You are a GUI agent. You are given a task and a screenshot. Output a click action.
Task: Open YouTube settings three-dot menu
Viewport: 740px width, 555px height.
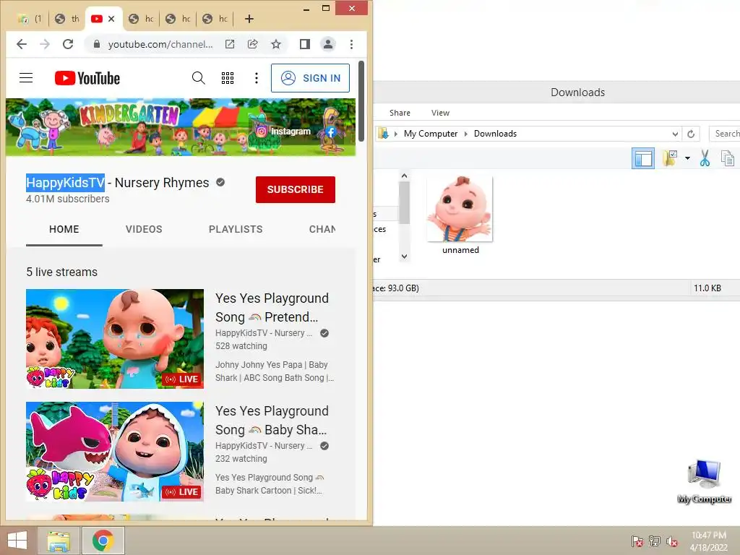(257, 78)
